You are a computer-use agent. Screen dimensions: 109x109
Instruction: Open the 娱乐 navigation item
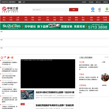click(x=4, y=20)
